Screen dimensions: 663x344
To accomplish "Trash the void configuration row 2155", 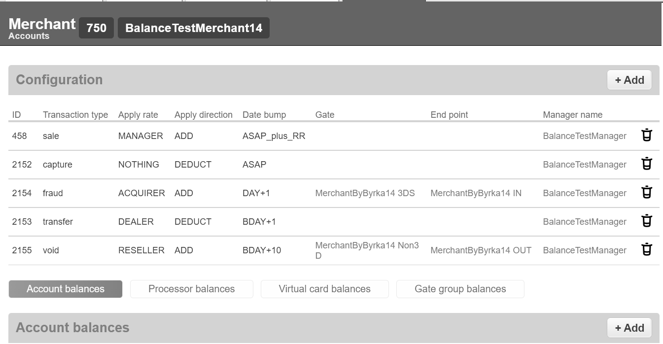I will click(647, 250).
